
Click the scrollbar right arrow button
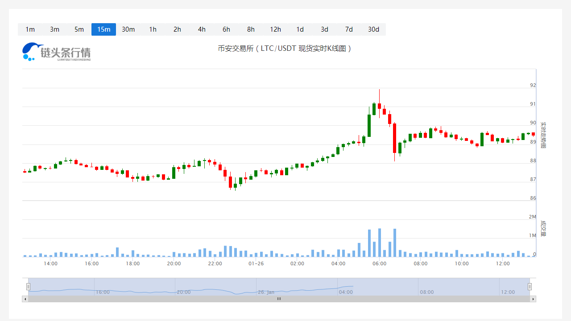coord(533,299)
